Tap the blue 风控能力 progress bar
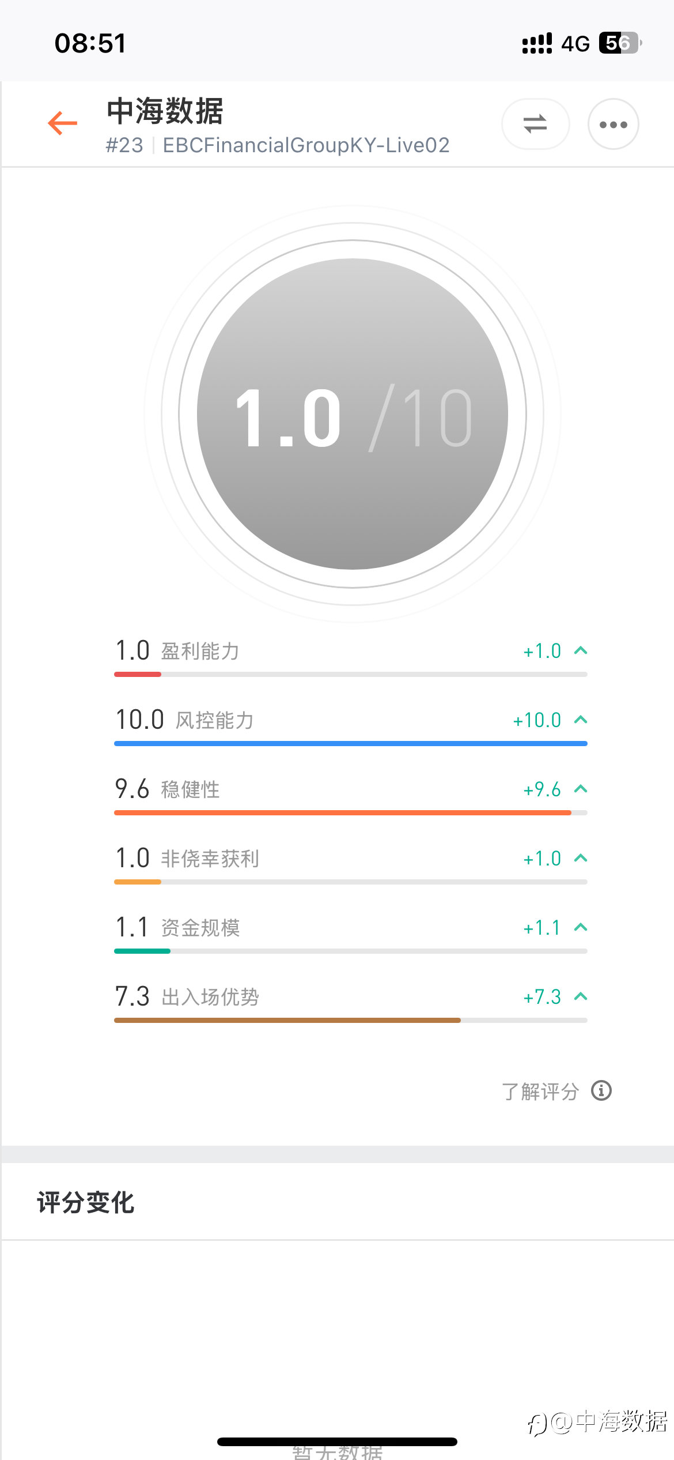The image size is (674, 1460). coord(351,743)
